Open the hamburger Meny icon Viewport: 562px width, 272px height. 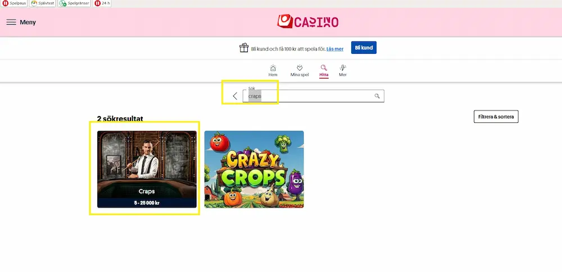point(11,22)
